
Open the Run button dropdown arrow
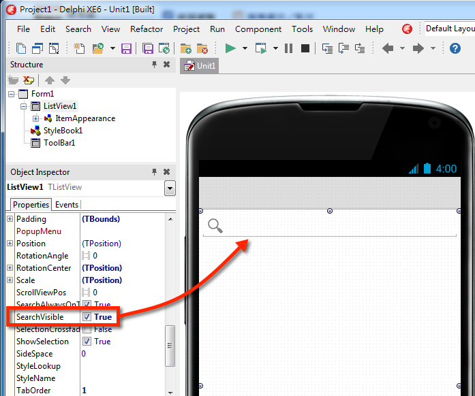click(245, 48)
